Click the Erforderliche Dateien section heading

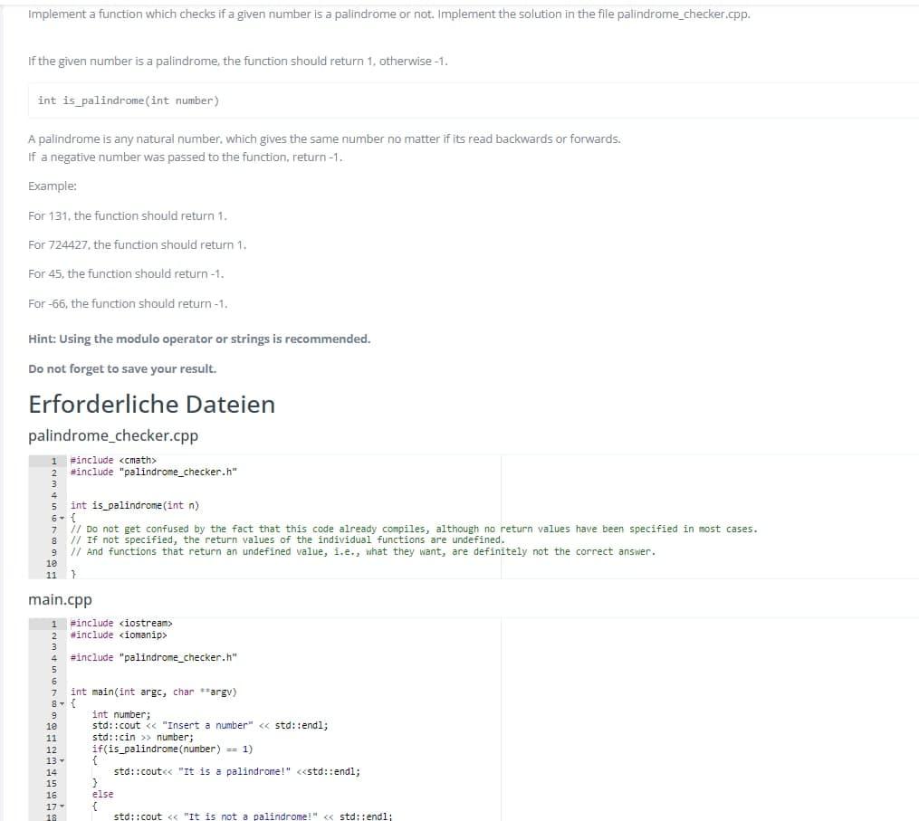click(150, 404)
